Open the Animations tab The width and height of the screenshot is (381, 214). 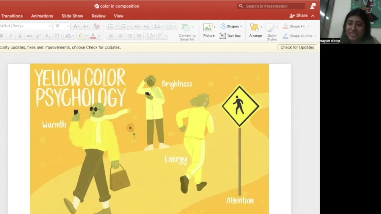pos(42,16)
